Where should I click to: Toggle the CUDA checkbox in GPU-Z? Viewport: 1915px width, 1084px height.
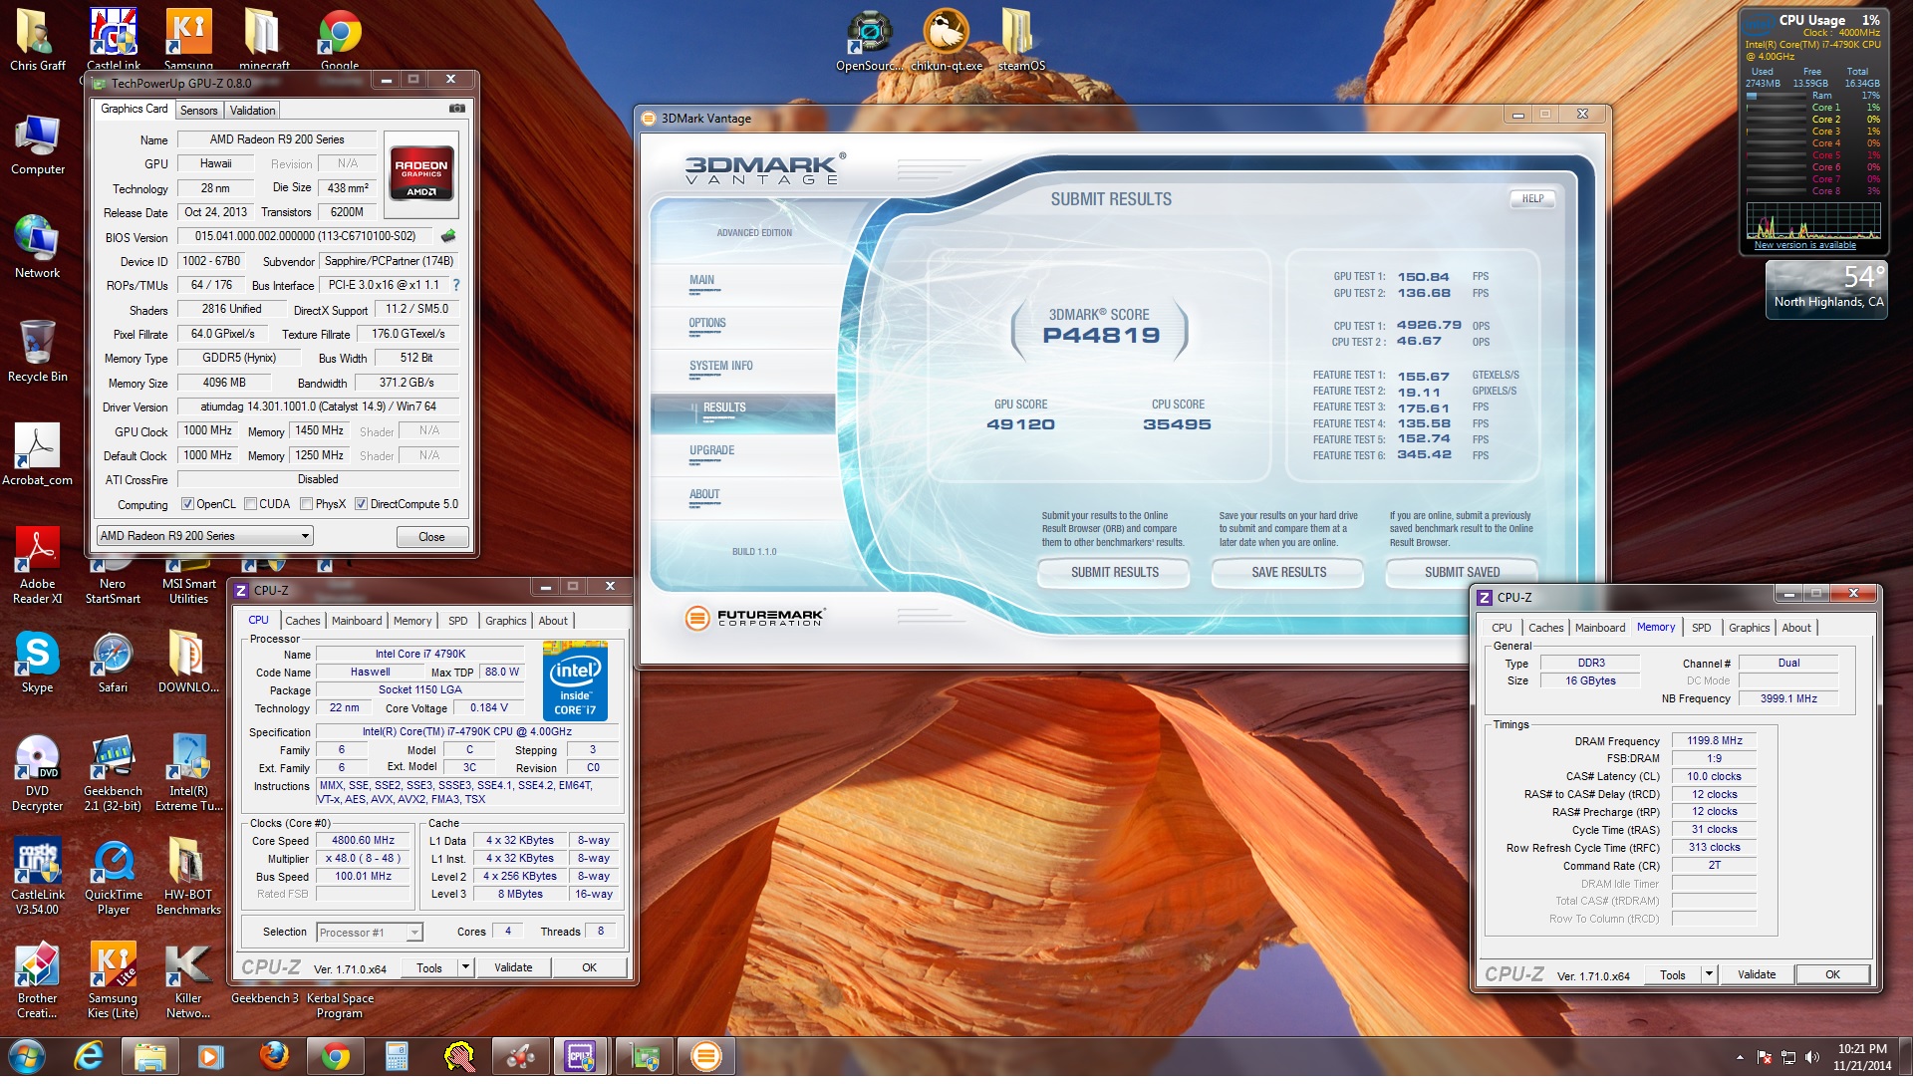(250, 504)
